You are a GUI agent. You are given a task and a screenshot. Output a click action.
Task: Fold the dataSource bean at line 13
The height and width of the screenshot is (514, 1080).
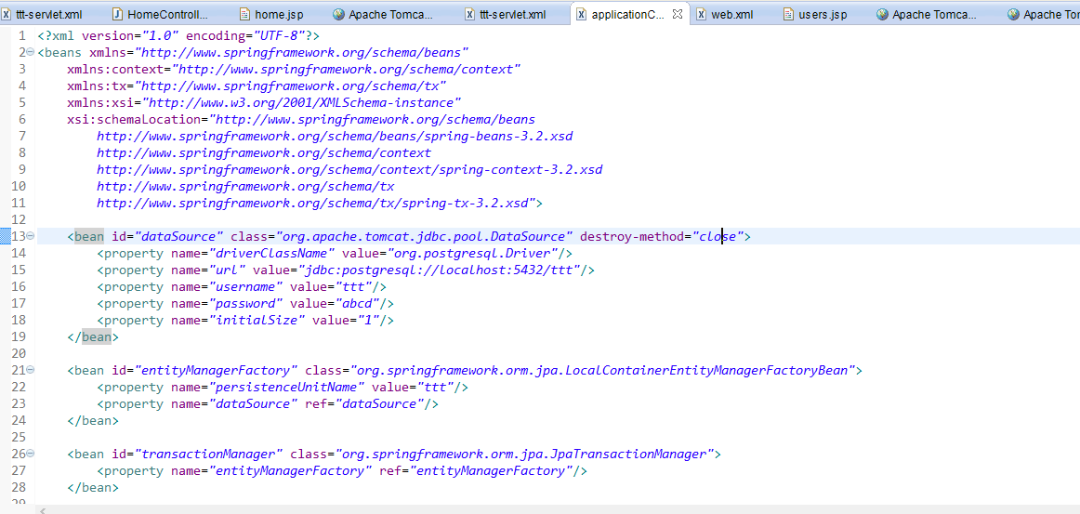click(x=31, y=237)
